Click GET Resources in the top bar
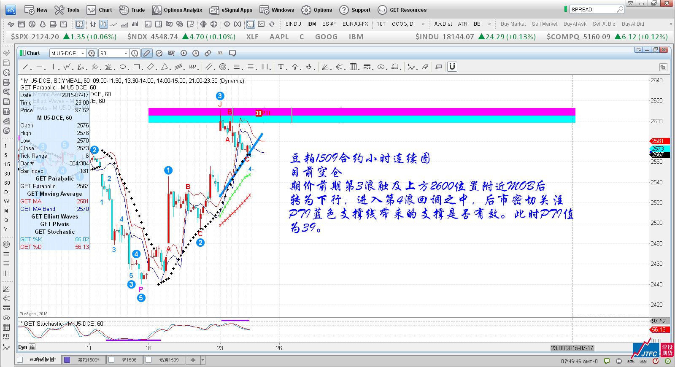Screen dimensions: 675x367 tap(402, 10)
